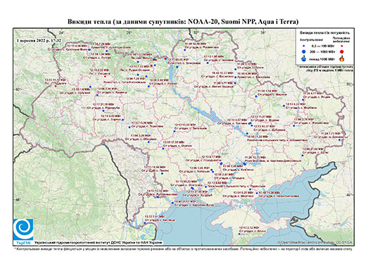Click the УкрГМІ spiral logo
This screenshot has width=366, height=259.
pos(23,229)
